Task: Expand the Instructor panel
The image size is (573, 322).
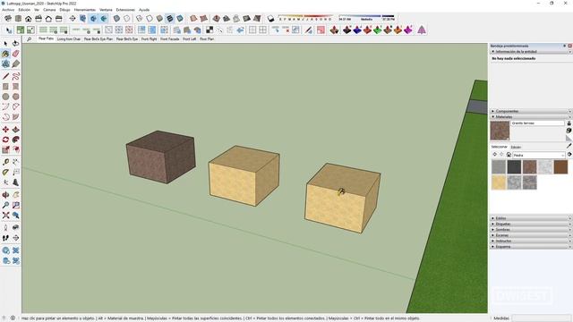Action: pyautogui.click(x=531, y=241)
